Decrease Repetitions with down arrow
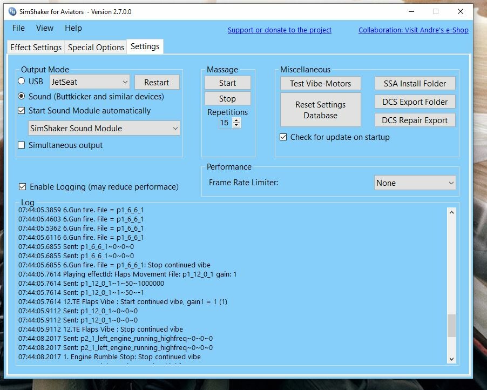The width and height of the screenshot is (487, 390). (x=236, y=125)
